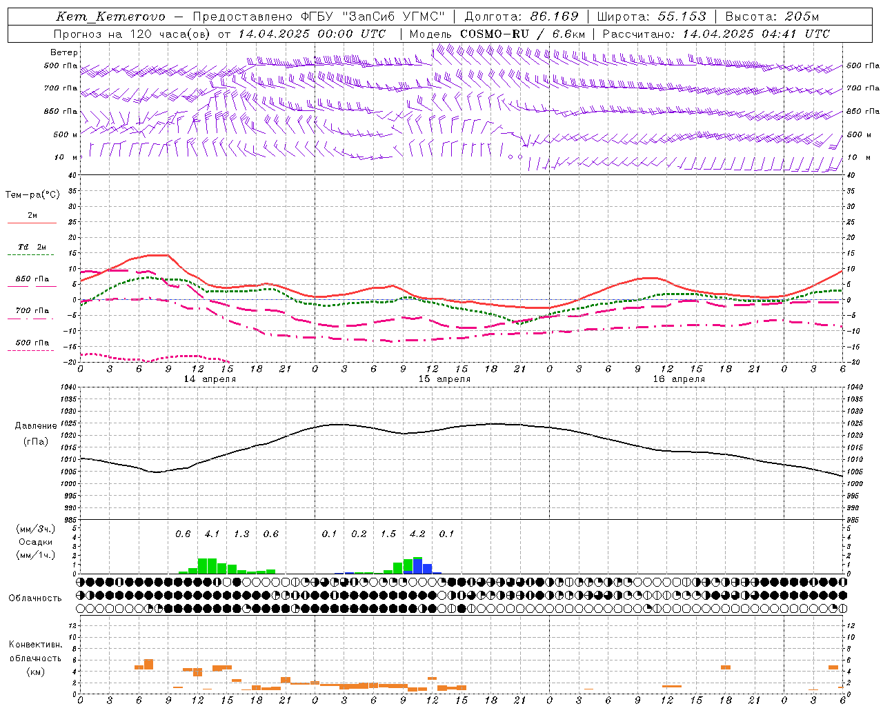
Task: Click the Kem_Kemerovo station title
Action: (110, 17)
